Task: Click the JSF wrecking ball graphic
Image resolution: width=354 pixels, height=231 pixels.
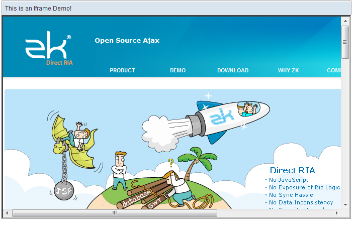Action: [x=64, y=191]
